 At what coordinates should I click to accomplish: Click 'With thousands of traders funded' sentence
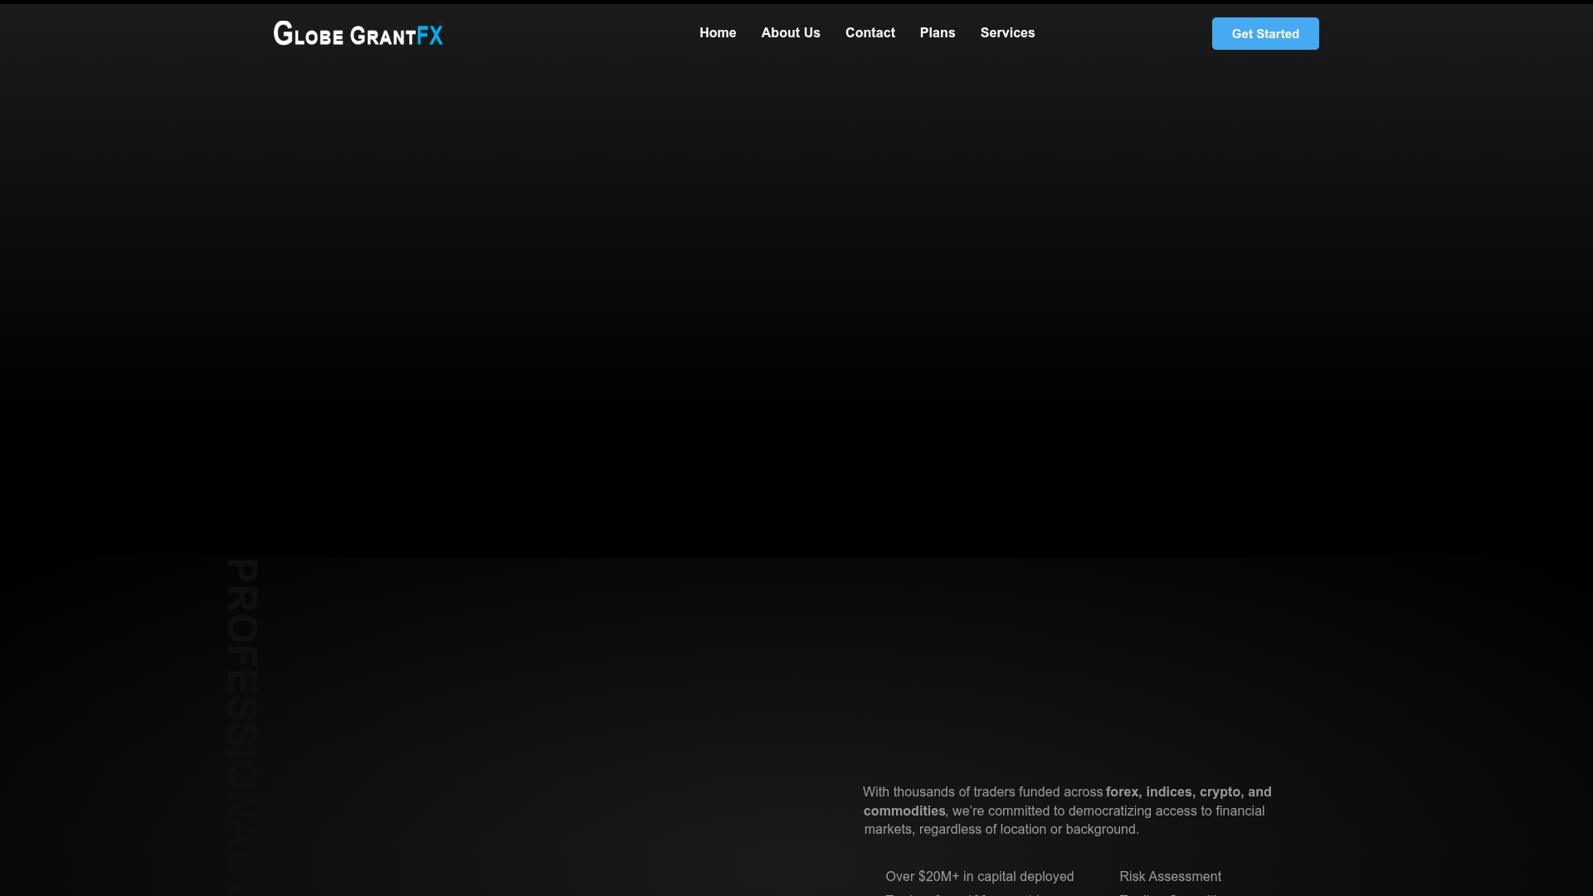[x=982, y=792]
